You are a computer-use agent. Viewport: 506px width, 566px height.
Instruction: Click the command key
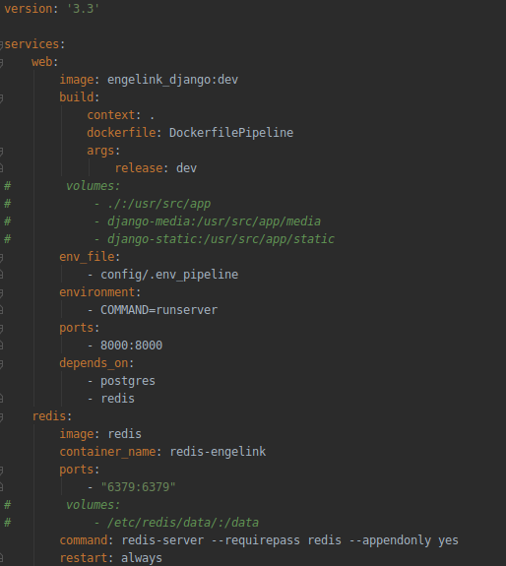click(84, 540)
